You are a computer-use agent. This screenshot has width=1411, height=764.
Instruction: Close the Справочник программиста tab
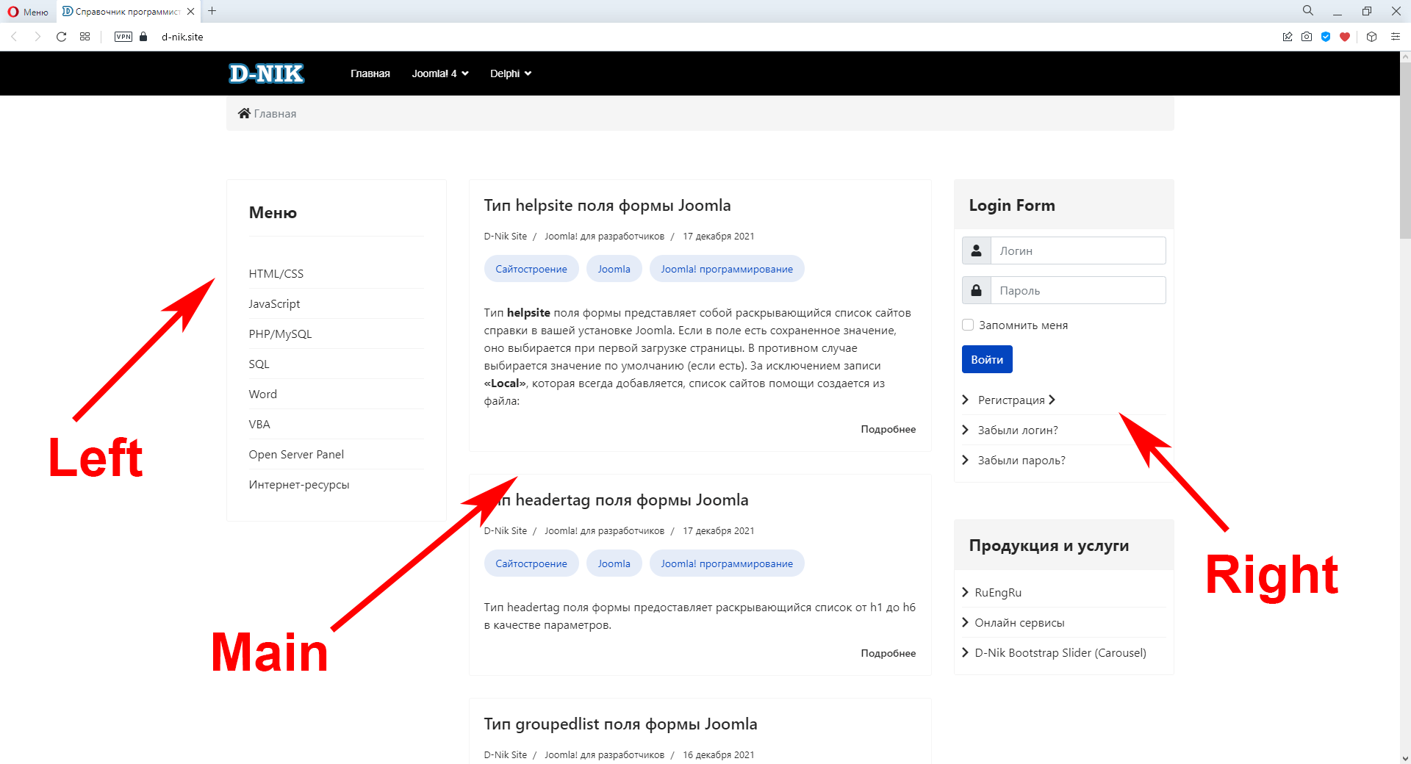[x=191, y=12]
